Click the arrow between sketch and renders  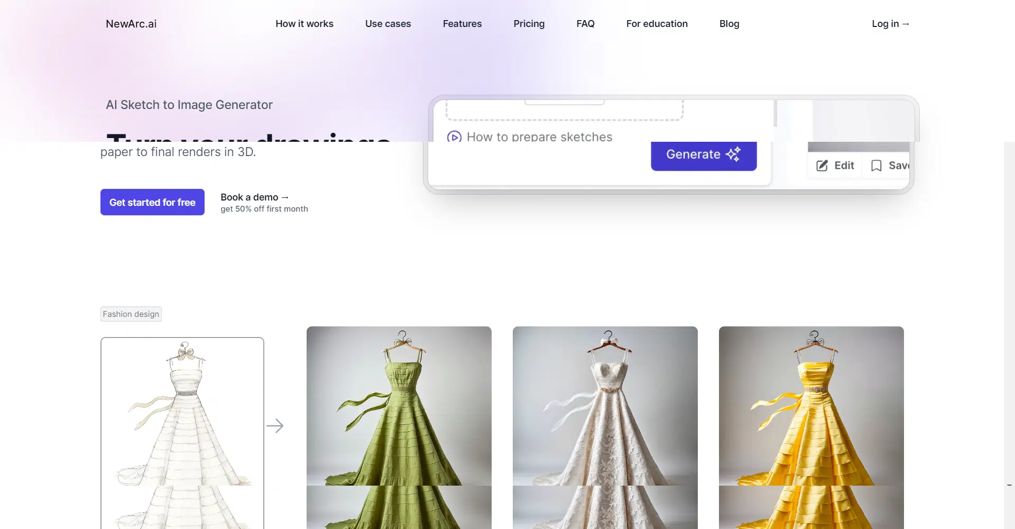pos(275,426)
